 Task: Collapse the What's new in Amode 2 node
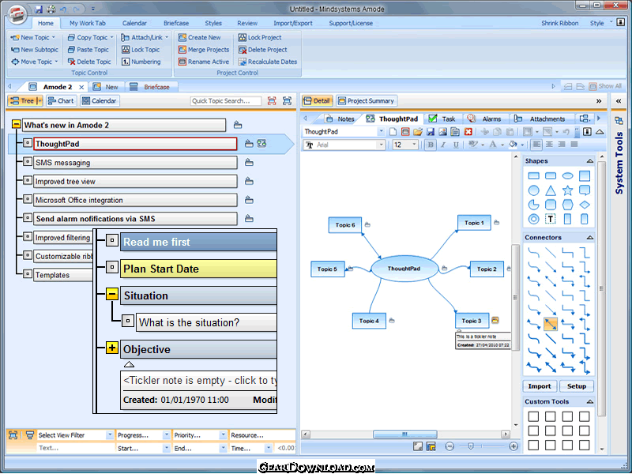coord(16,124)
